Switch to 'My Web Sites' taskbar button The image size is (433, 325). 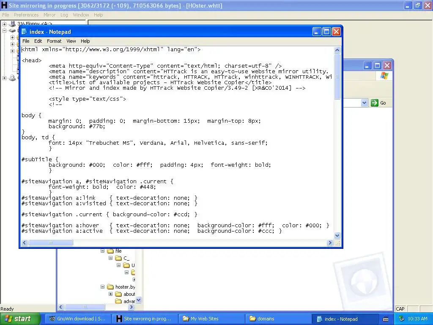[x=212, y=319]
